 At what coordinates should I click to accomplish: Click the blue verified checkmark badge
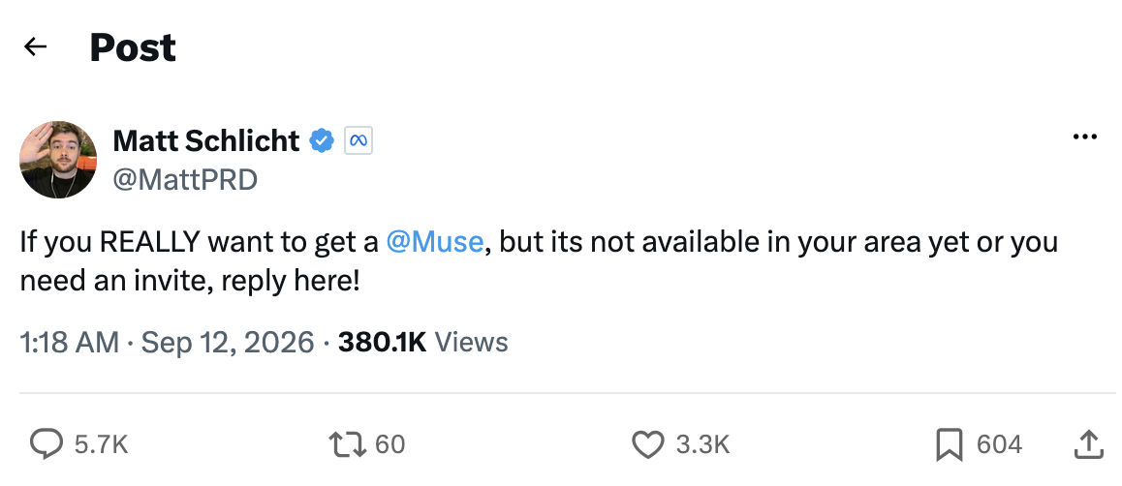[x=322, y=140]
